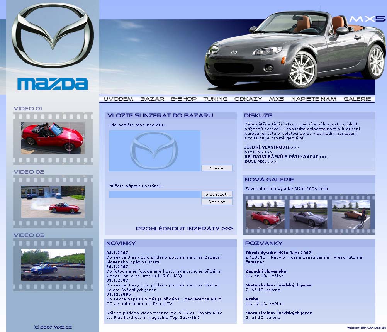Open JÍZDNÍ VLASTNOSTI discussion link
The height and width of the screenshot is (332, 387).
pyautogui.click(x=272, y=147)
